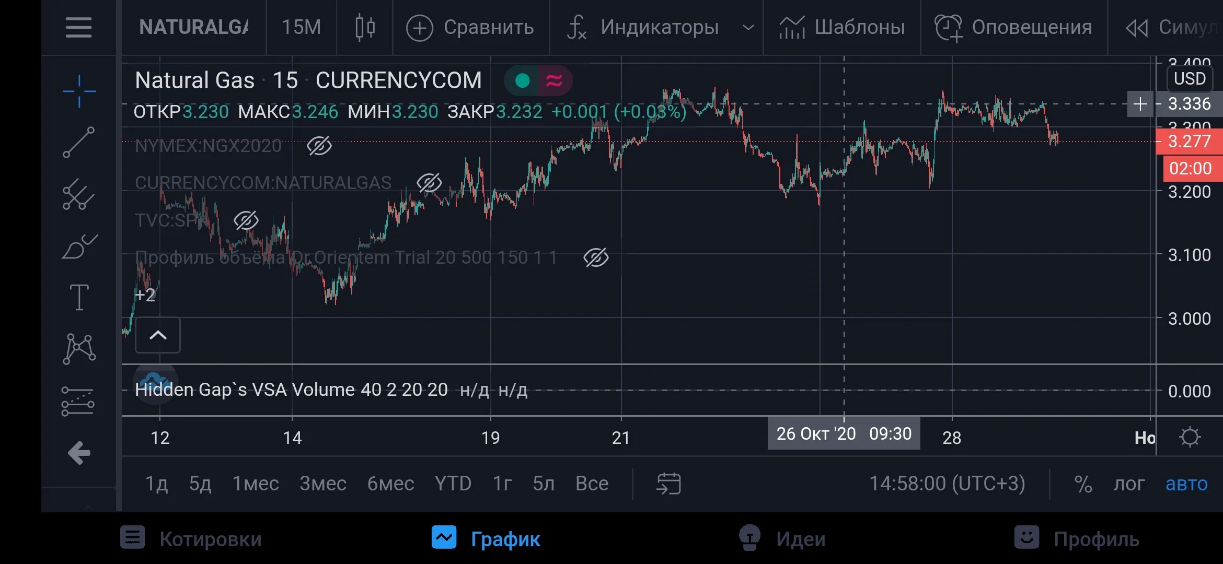
Task: Open the pitchfork drawing tools
Action: (x=79, y=194)
